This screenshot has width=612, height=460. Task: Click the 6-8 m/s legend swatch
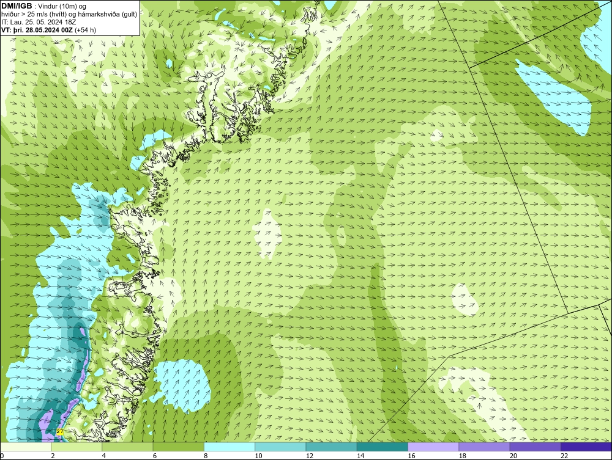pyautogui.click(x=178, y=447)
